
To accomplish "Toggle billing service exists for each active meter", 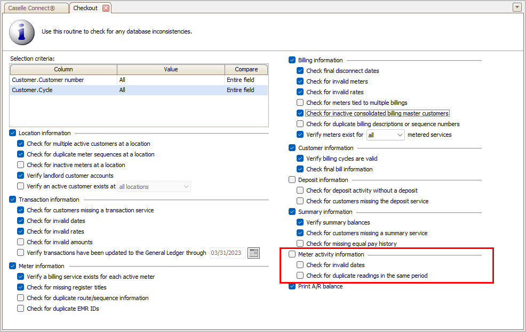I will tap(21, 277).
